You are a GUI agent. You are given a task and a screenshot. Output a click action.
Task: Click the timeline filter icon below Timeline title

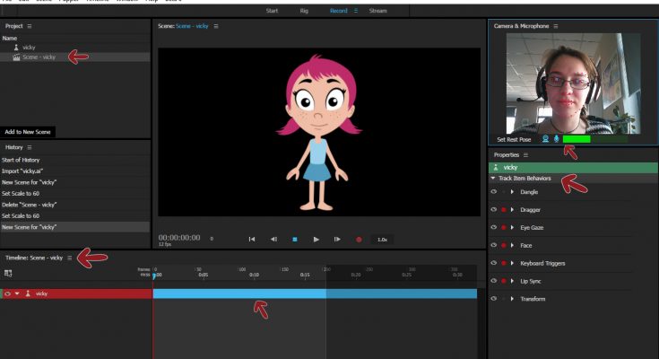8,273
